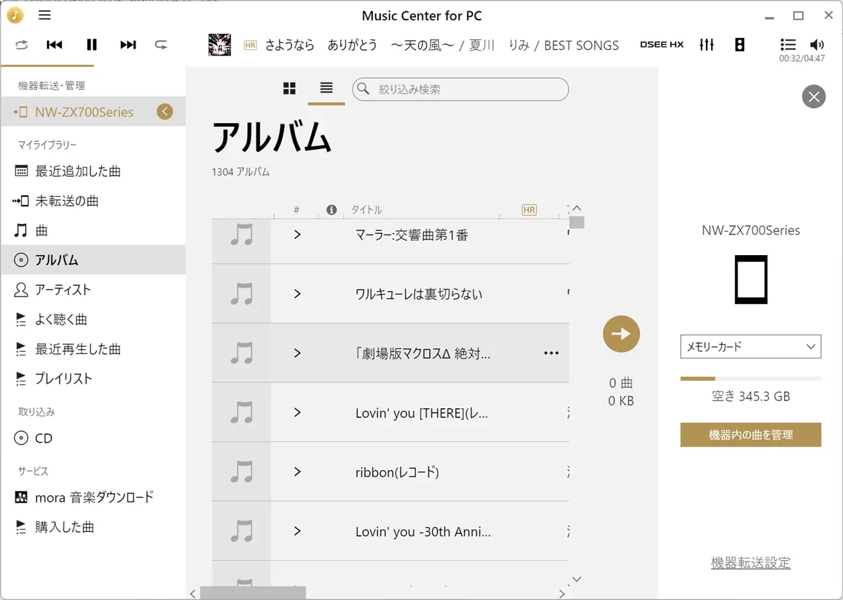Click the 機器内の曲を管理 button
Image resolution: width=843 pixels, height=600 pixels.
(751, 435)
